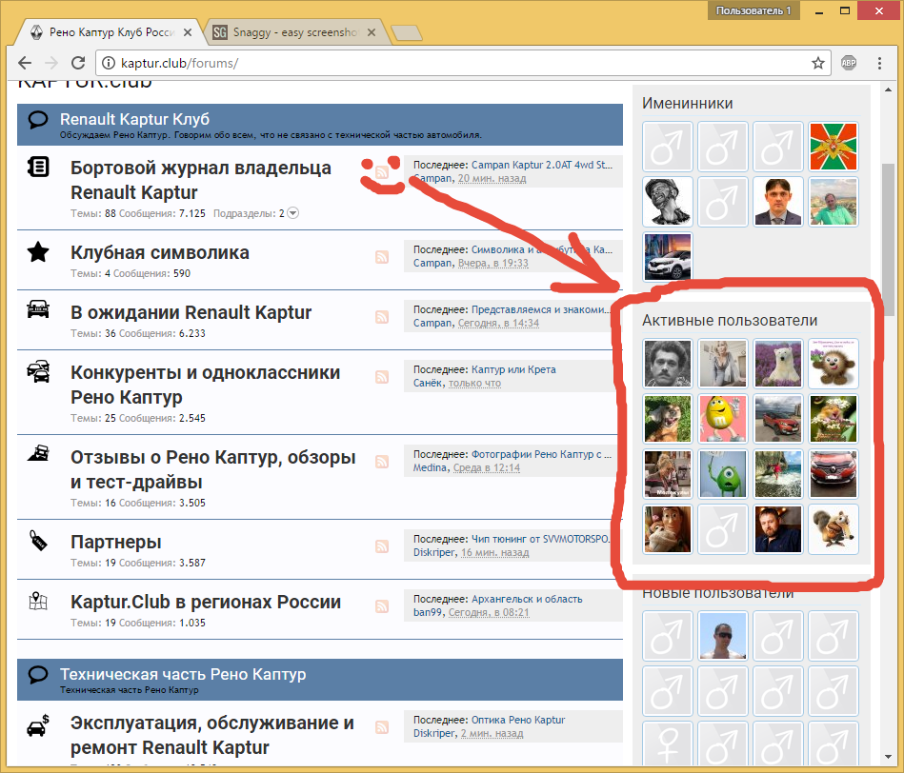
Task: Open latest post Оптика Рено Kaptur
Action: tap(518, 720)
